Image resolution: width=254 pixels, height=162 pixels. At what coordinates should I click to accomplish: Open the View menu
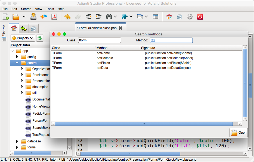[x=39, y=9]
